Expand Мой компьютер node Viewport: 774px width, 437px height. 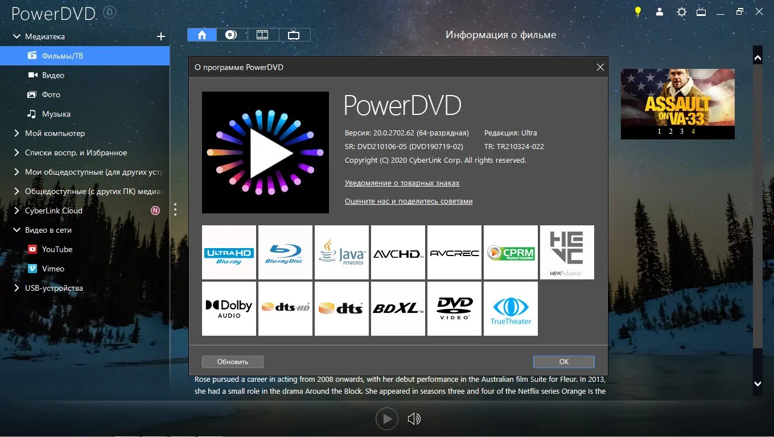(x=16, y=133)
